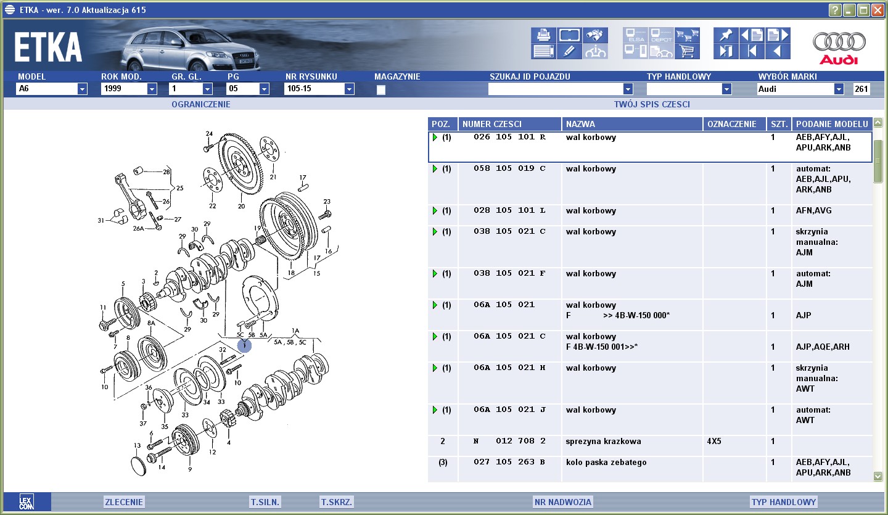Click the DEPOT icon
888x515 pixels.
point(661,35)
